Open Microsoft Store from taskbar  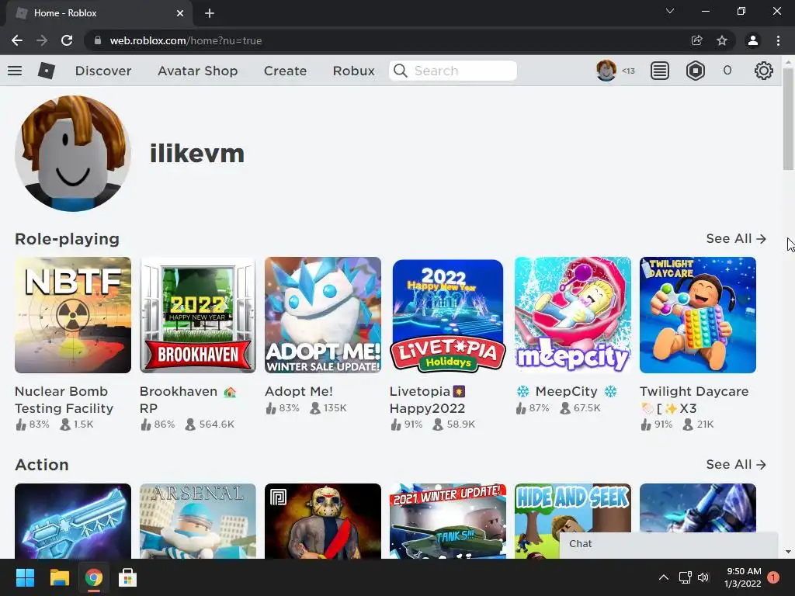[x=128, y=577]
